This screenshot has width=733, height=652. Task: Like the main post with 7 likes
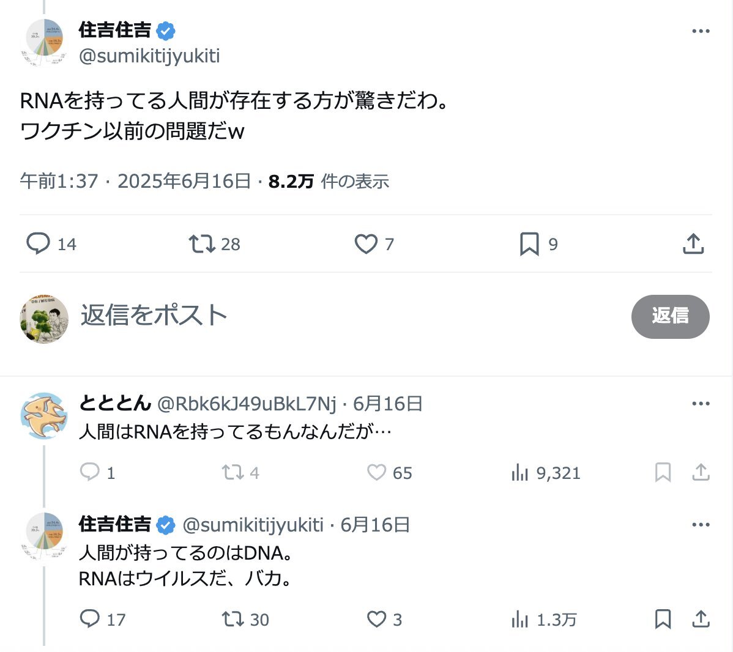coord(366,243)
